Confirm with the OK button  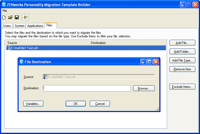(76, 104)
